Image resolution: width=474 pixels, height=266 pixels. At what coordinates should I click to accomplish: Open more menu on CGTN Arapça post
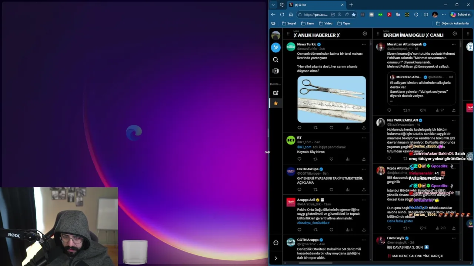pos(364,240)
